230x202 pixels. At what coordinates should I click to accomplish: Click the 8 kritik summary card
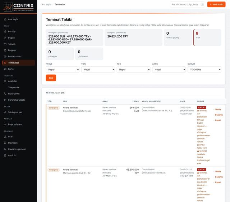click(207, 38)
